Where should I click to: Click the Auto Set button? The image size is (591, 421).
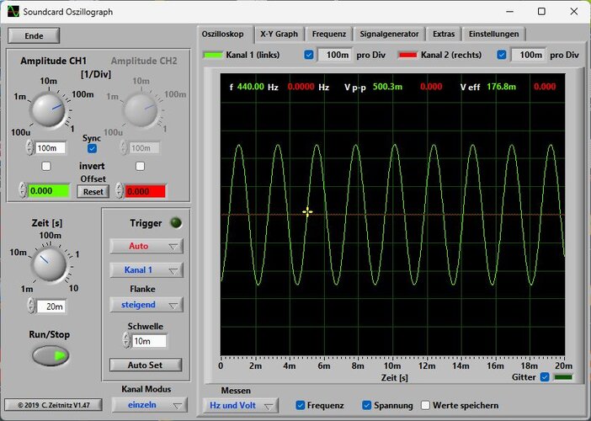click(146, 365)
